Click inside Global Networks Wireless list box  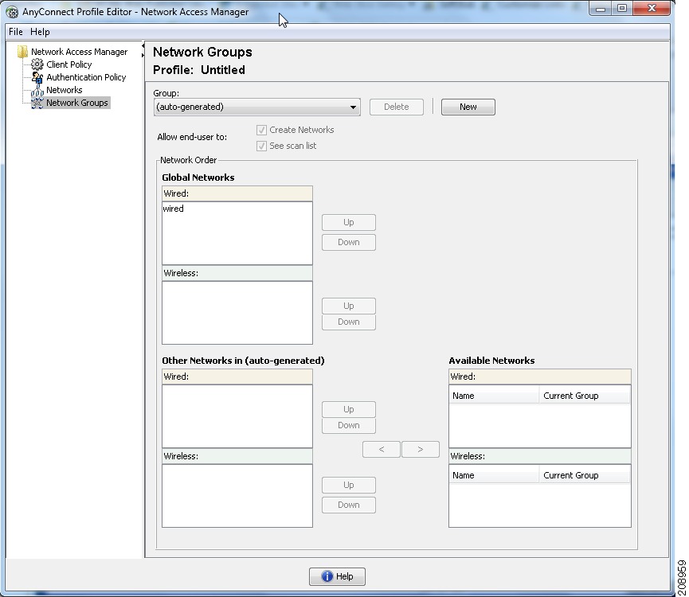click(x=237, y=313)
